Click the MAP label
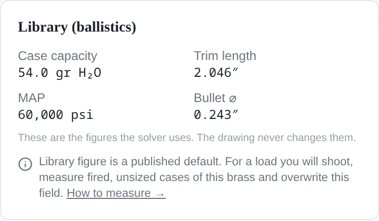The height and width of the screenshot is (221, 379). click(x=32, y=98)
